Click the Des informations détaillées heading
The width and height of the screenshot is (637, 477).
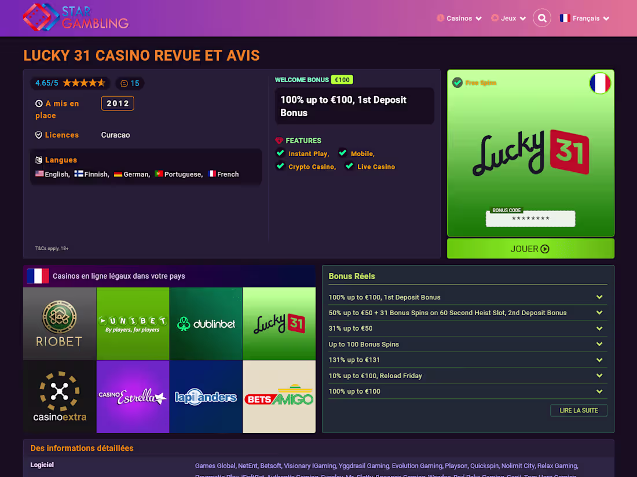pyautogui.click(x=82, y=448)
